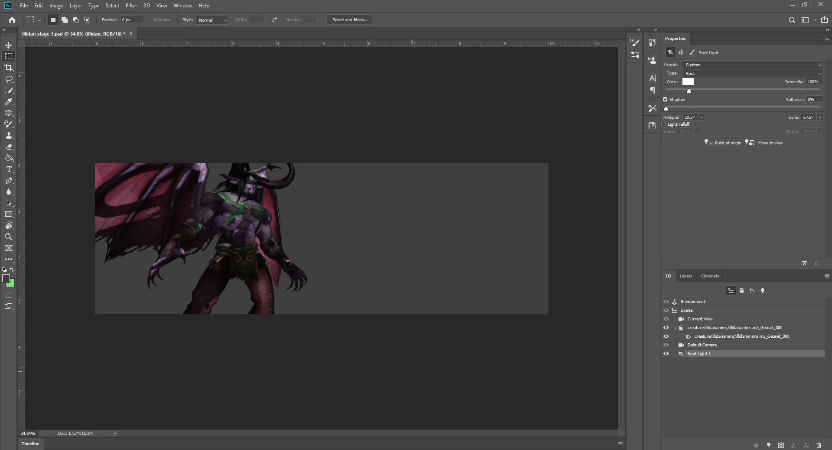This screenshot has width=832, height=450.
Task: Choose the Path Selection arrow tool
Action: click(9, 203)
